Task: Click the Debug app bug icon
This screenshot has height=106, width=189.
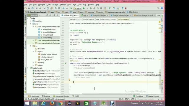Action: 91,8
